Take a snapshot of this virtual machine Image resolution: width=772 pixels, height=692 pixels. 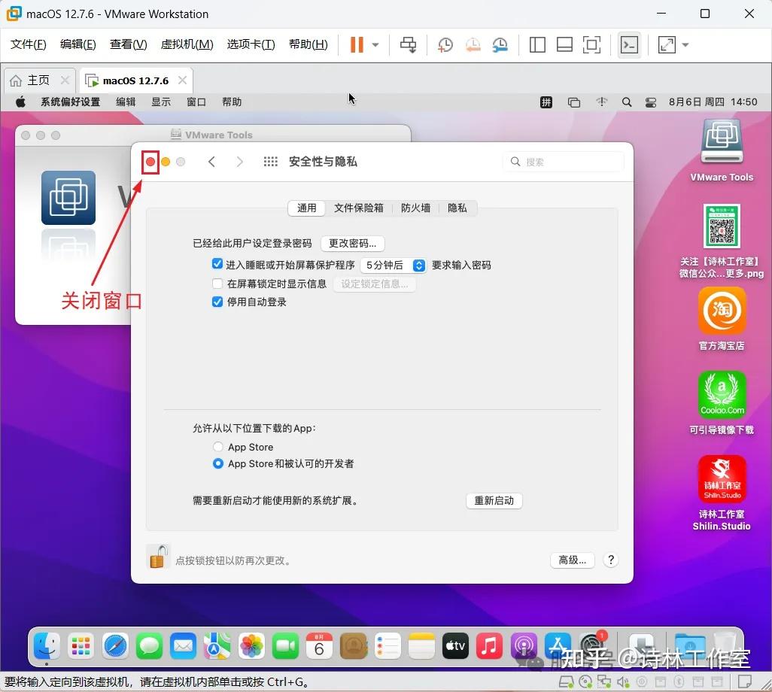click(x=445, y=45)
